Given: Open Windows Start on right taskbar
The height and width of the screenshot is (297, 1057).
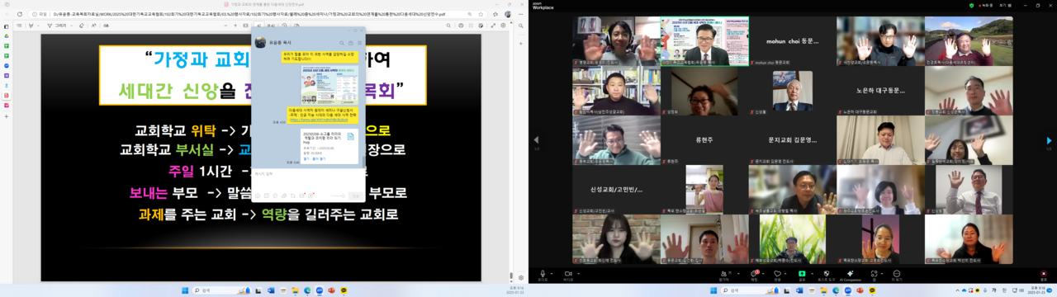Looking at the screenshot, I should pyautogui.click(x=713, y=290).
